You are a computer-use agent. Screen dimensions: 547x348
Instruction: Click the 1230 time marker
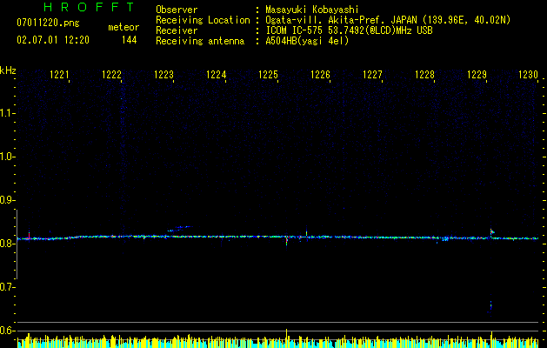pyautogui.click(x=528, y=75)
